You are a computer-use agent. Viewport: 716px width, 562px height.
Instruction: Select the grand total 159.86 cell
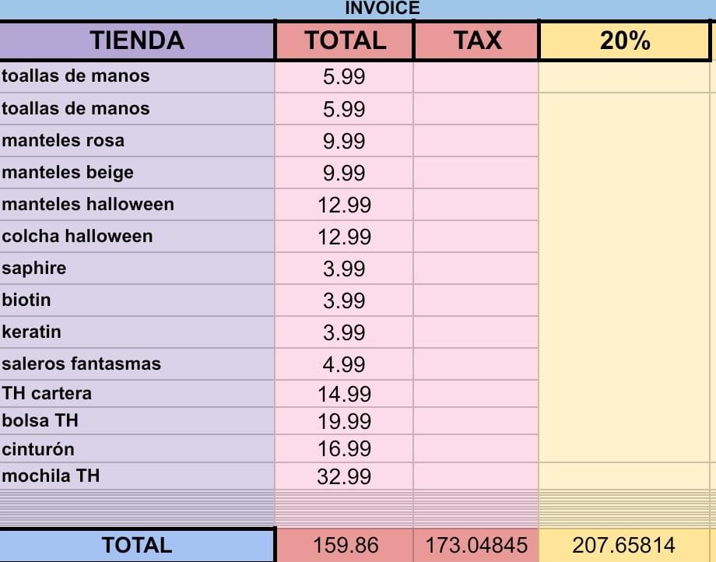[344, 546]
